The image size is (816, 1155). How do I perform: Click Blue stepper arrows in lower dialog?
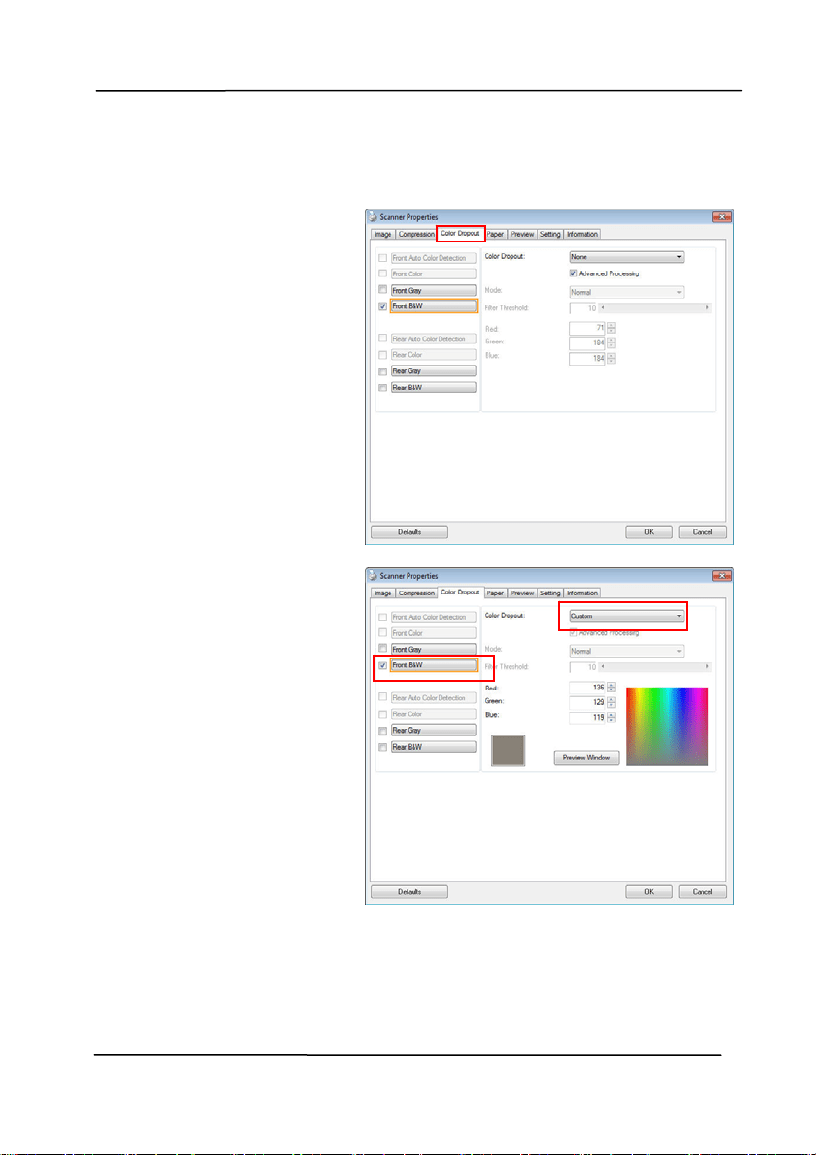tap(612, 717)
